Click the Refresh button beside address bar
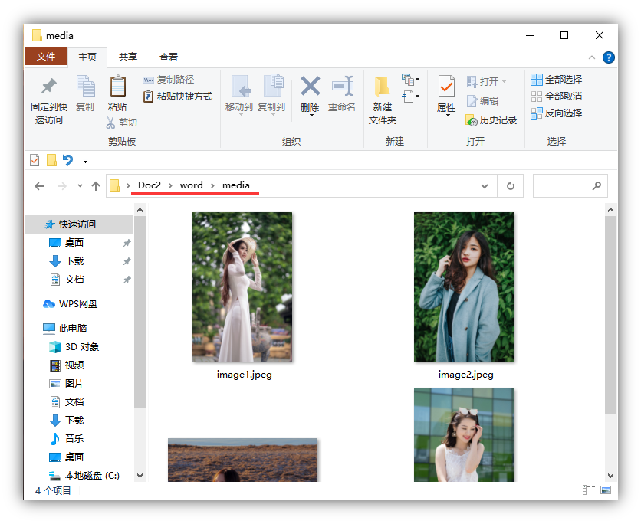Screen dimensions: 641x524 pos(510,185)
